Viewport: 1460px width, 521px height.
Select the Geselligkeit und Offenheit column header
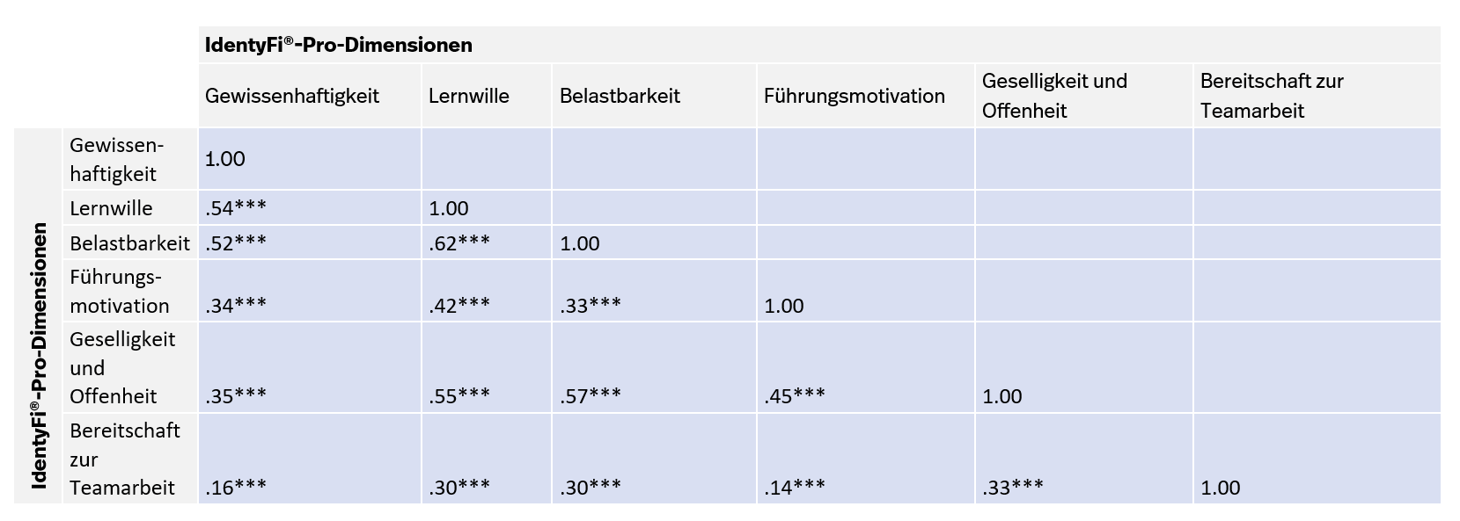coord(1054,96)
